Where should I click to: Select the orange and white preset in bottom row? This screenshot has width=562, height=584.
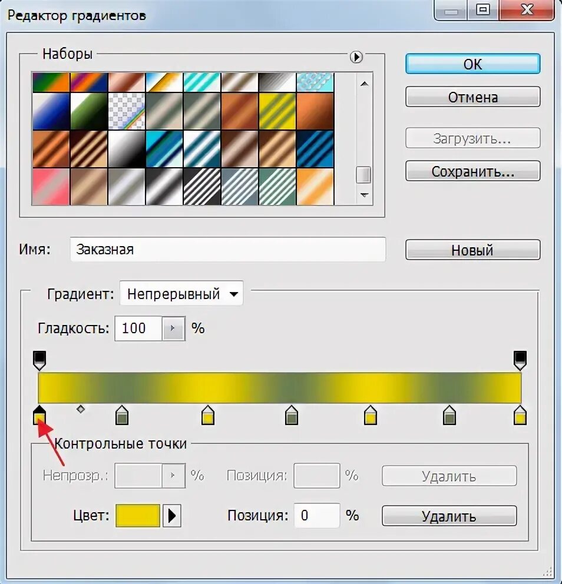315,187
